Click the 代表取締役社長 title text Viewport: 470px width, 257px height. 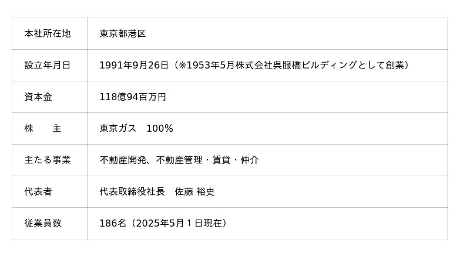coord(132,192)
